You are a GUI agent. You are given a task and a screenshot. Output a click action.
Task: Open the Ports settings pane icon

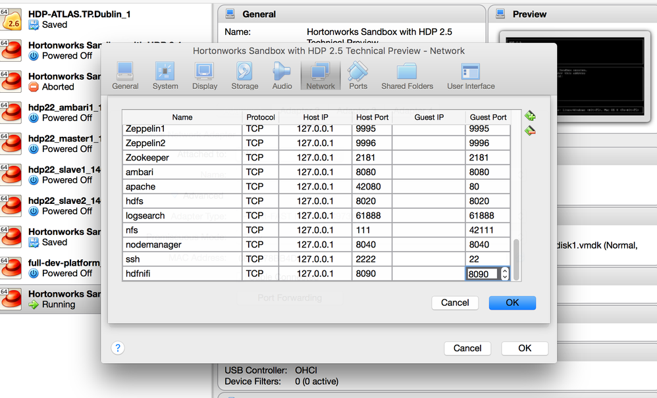(x=358, y=76)
